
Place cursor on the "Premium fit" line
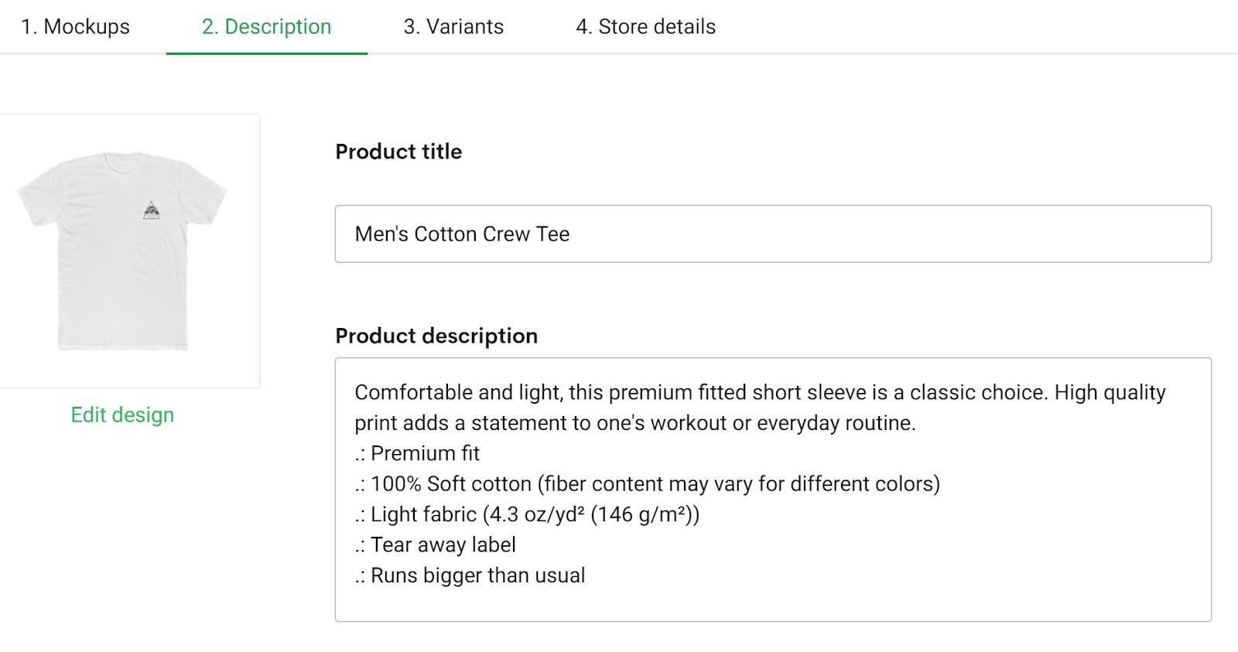click(x=424, y=453)
